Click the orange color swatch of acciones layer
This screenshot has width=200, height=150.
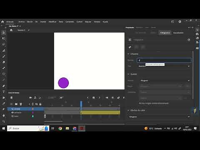coord(33,109)
